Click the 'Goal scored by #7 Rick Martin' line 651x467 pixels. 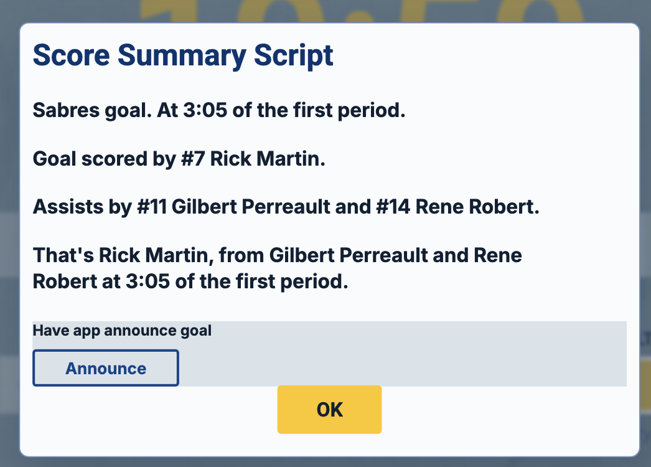[x=179, y=159]
